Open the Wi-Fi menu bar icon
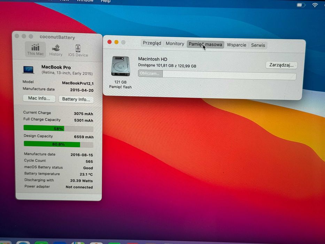This screenshot has width=325, height=244. pos(315,5)
